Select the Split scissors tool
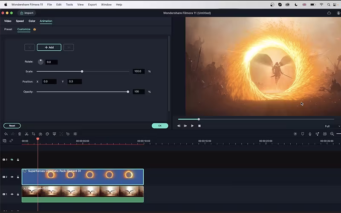This screenshot has width=341, height=213. (26, 134)
